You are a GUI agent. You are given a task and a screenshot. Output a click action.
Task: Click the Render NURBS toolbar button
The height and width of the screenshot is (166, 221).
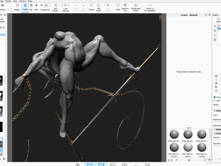pyautogui.click(x=10, y=7)
